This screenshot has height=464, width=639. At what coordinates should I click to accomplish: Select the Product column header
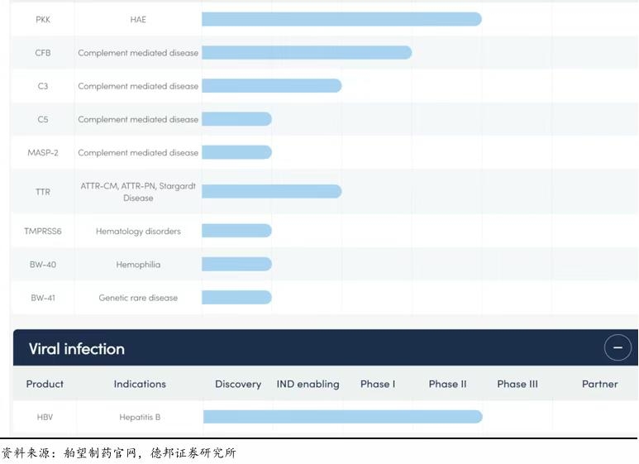[x=45, y=384]
